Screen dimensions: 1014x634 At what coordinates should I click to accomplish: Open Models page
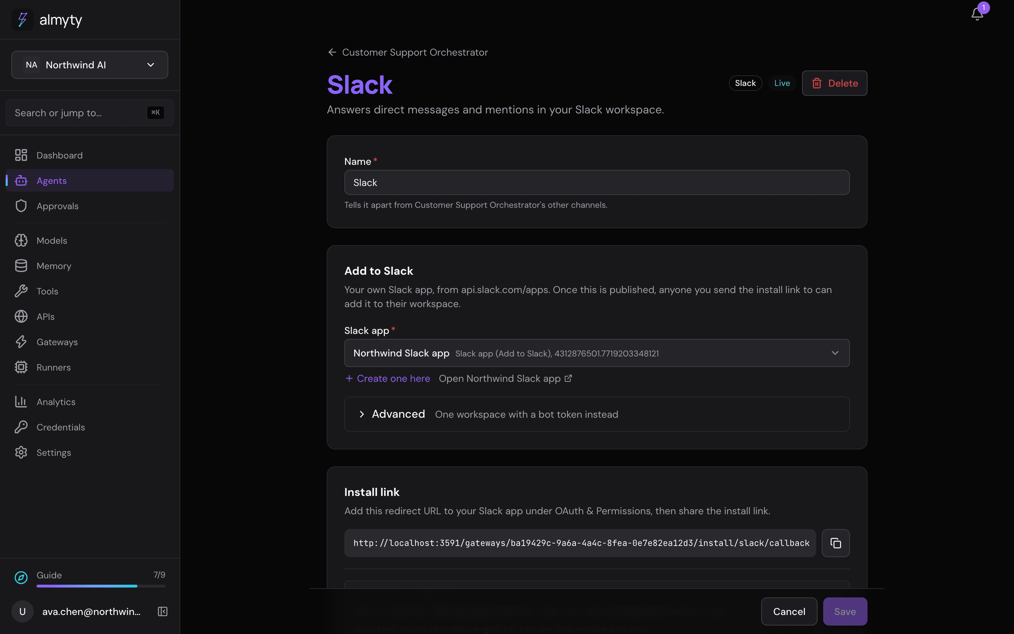(90, 240)
